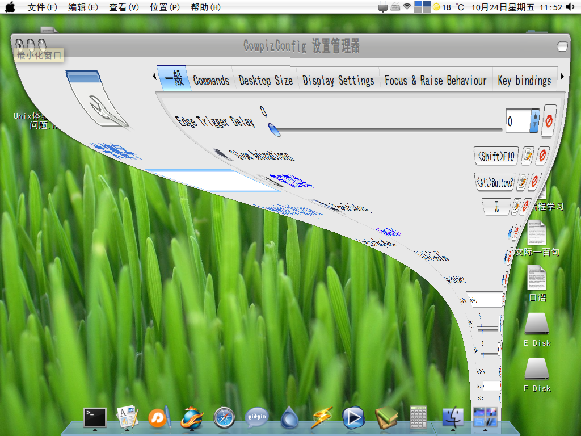Click edit icon beside the <Alt>Button3 binding
581x436 pixels.
(x=523, y=181)
